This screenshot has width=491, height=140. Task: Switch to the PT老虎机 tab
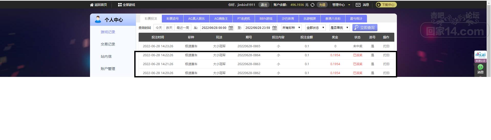[244, 19]
